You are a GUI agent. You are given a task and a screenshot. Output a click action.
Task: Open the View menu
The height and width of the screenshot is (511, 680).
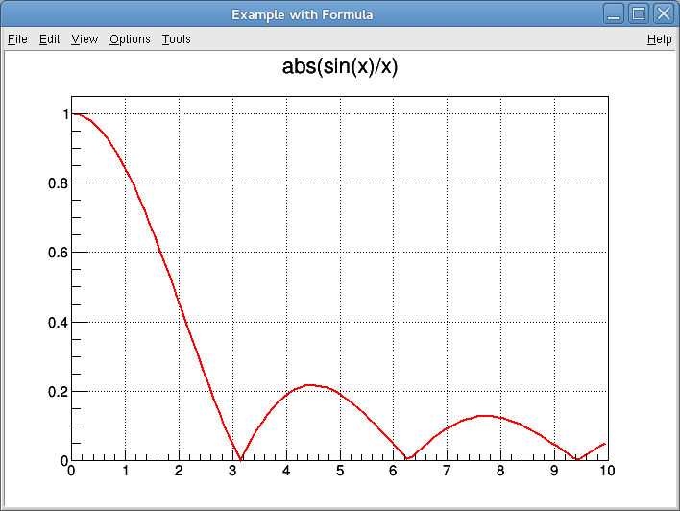[85, 39]
